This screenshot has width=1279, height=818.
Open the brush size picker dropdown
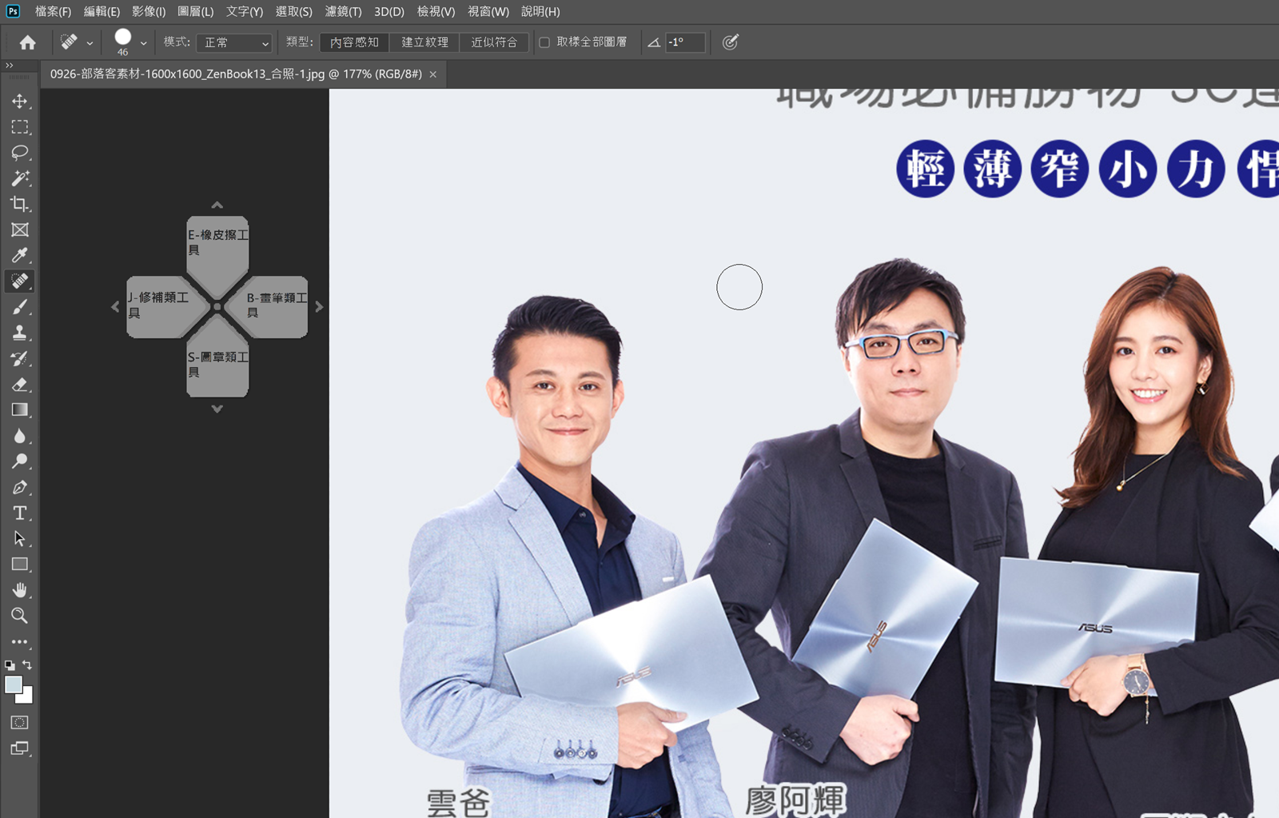tap(143, 43)
